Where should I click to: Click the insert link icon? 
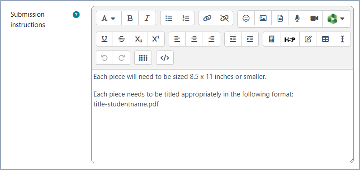click(207, 18)
